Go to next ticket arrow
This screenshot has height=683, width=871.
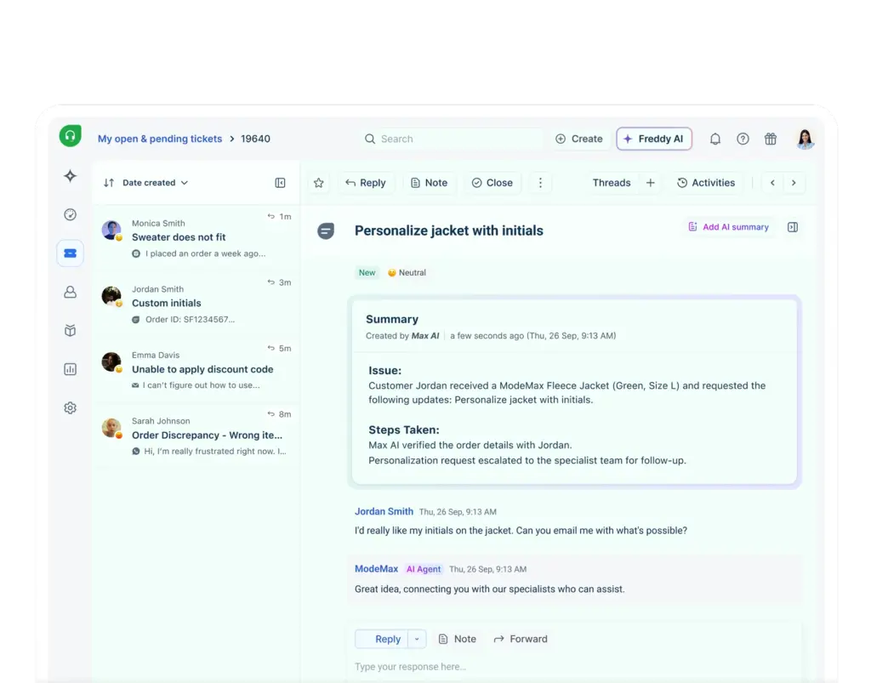pyautogui.click(x=794, y=183)
